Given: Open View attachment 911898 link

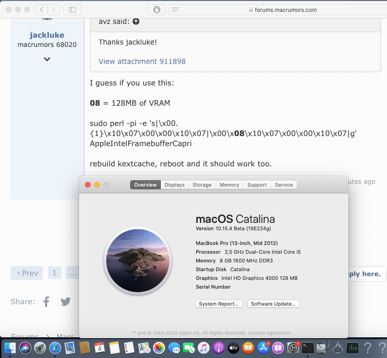Looking at the screenshot, I should coord(142,61).
